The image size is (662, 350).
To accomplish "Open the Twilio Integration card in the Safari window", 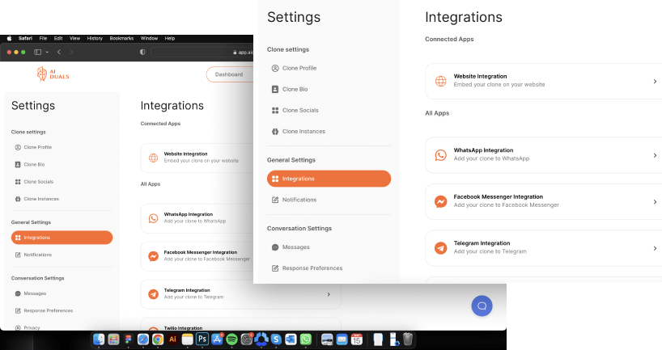I will point(240,324).
